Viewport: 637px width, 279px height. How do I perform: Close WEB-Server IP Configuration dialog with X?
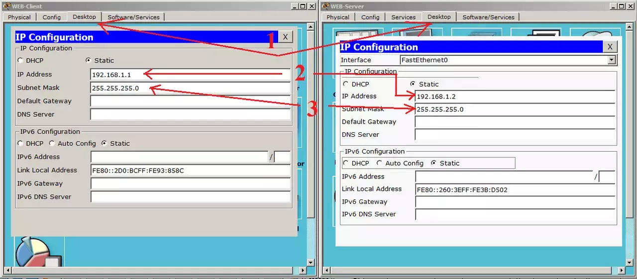tap(610, 47)
